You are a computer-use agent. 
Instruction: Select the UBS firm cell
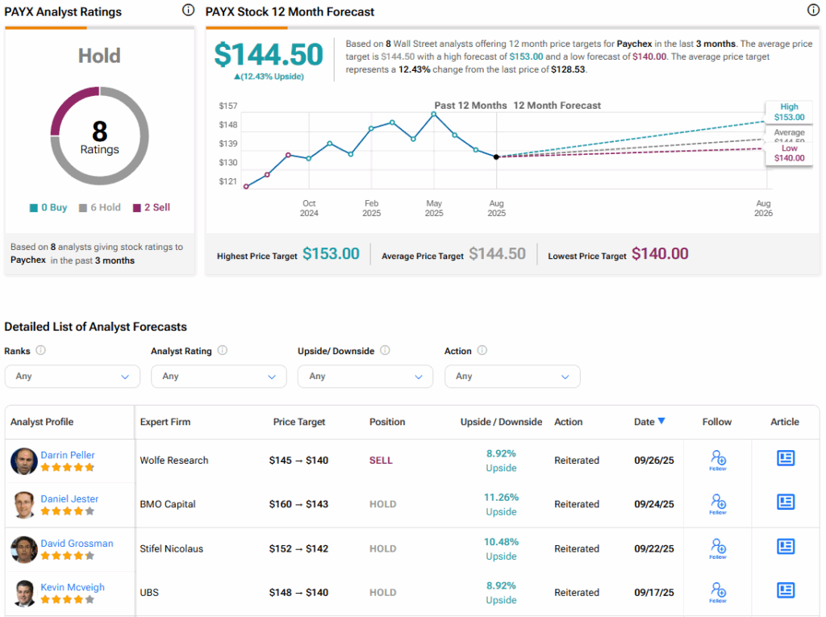click(149, 592)
